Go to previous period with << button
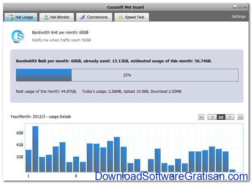Screen dimensions: 252x184 [x=201, y=117]
